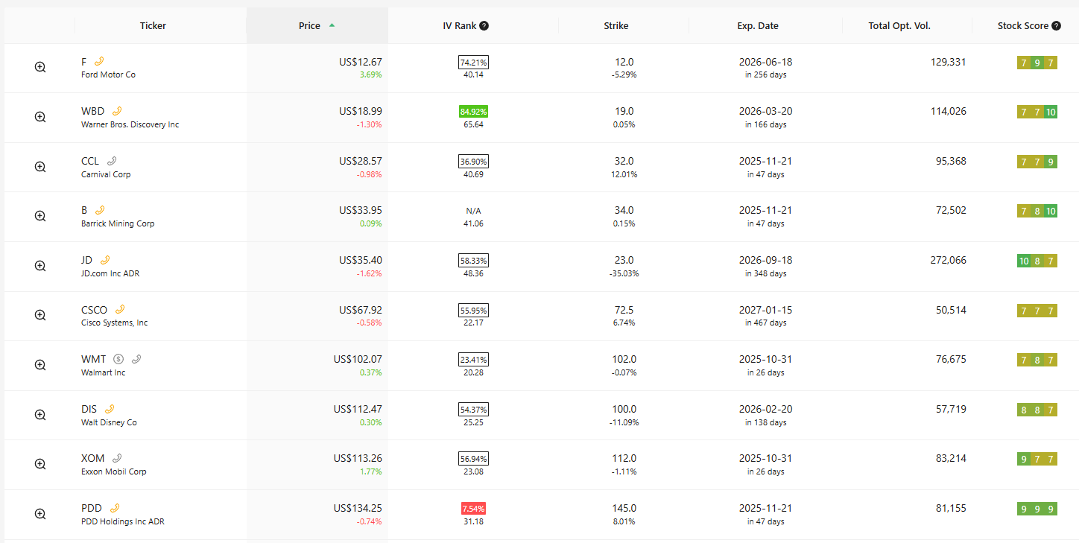The image size is (1079, 543).
Task: Sort by the Exp. Date column header
Action: point(757,26)
